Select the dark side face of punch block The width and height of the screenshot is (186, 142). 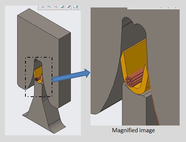[x=65, y=70]
